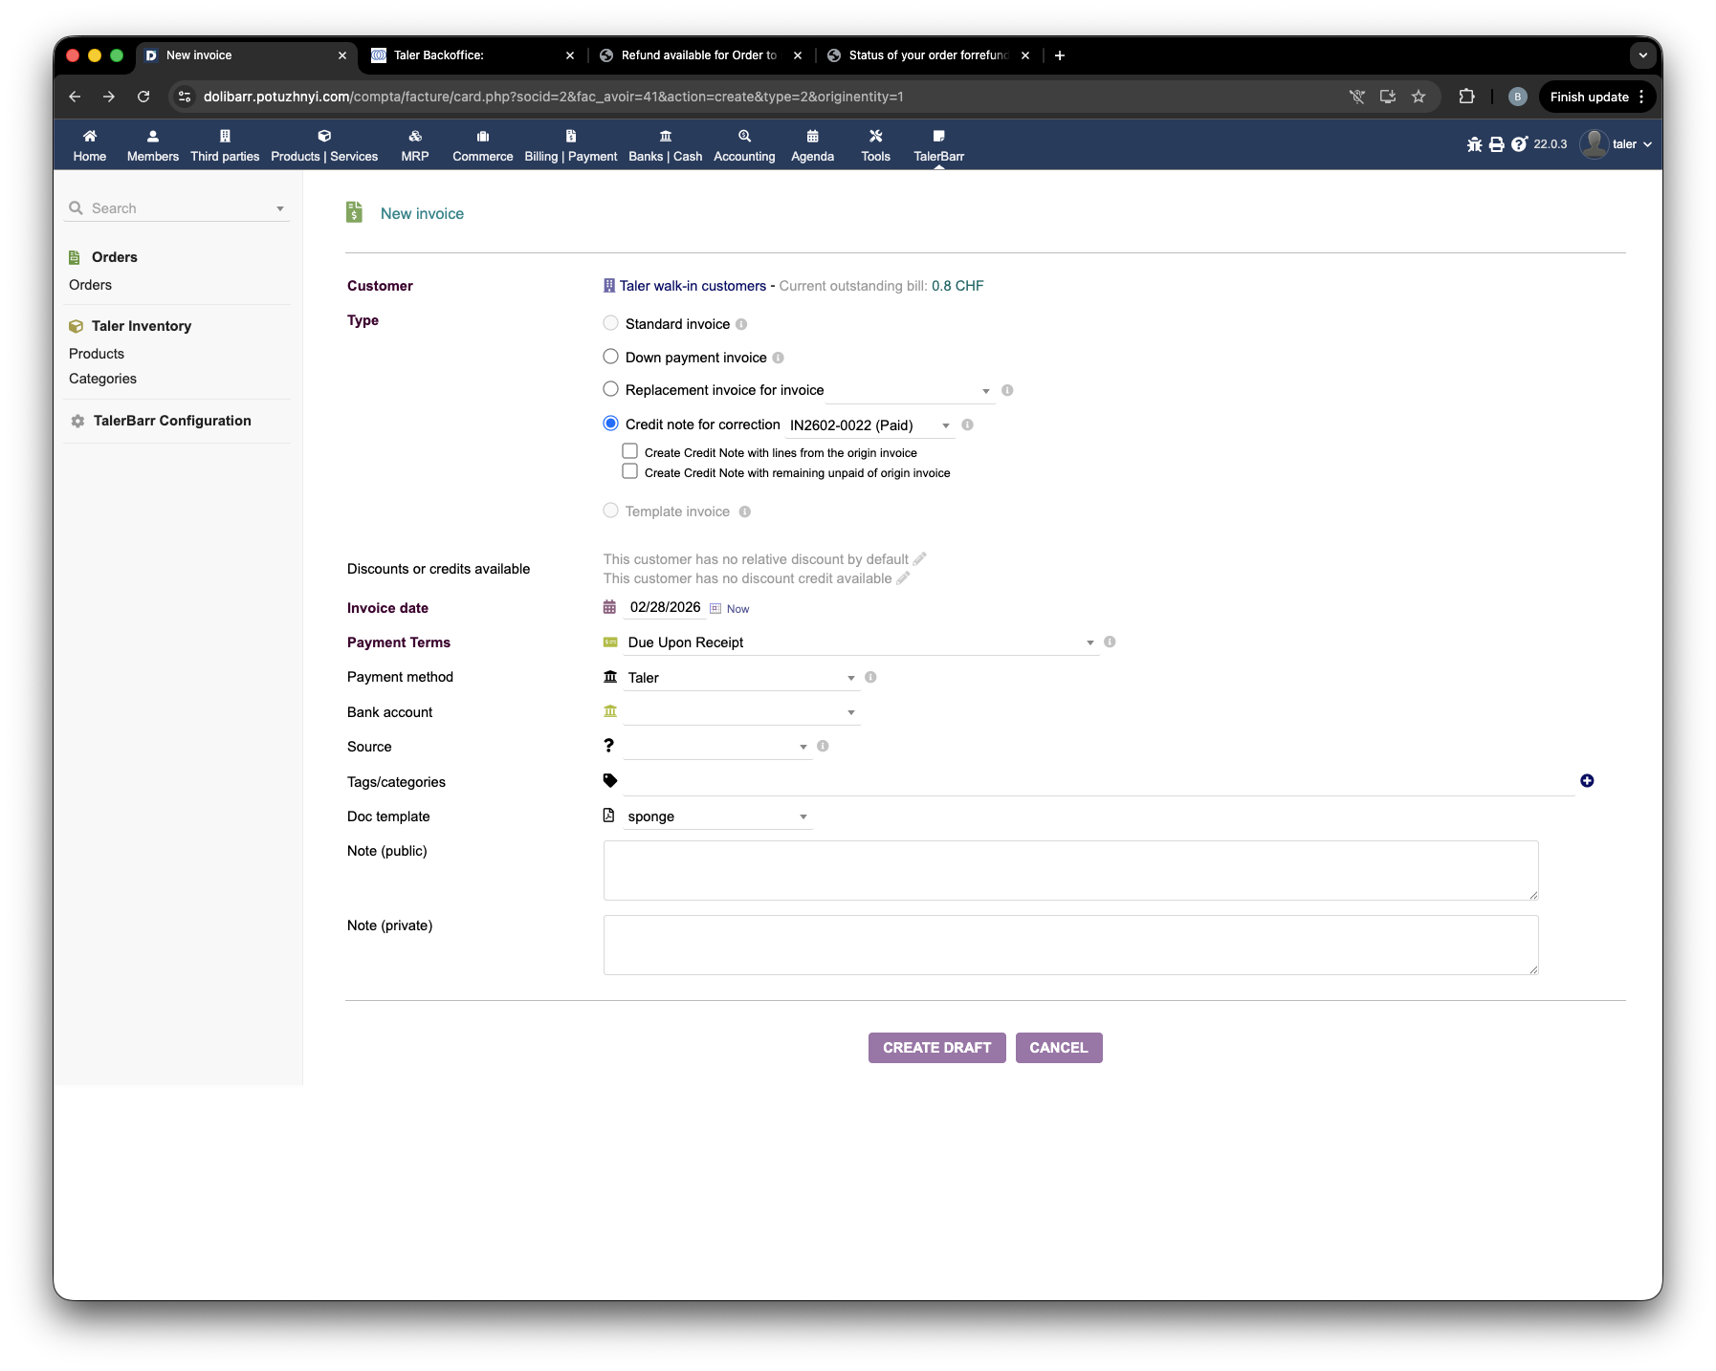The image size is (1716, 1371).
Task: Click the Banks | Cash icon
Action: [x=665, y=137]
